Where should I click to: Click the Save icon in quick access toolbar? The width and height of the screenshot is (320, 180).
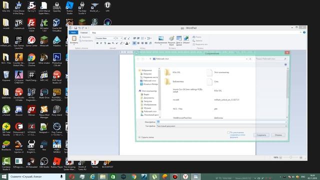coord(75,28)
